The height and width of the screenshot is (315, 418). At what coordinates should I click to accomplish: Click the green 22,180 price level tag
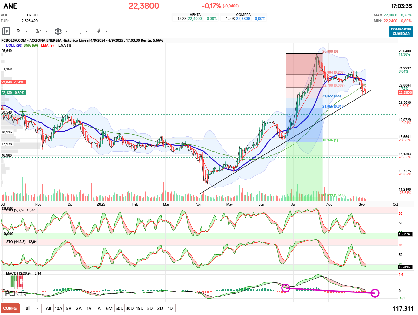tap(13, 93)
